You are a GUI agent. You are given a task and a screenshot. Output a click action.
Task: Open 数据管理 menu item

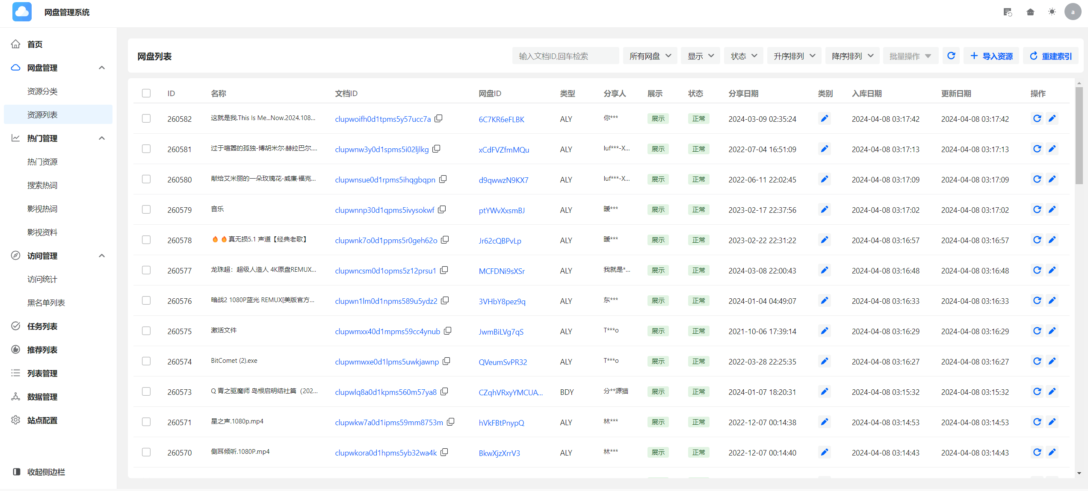pos(58,397)
